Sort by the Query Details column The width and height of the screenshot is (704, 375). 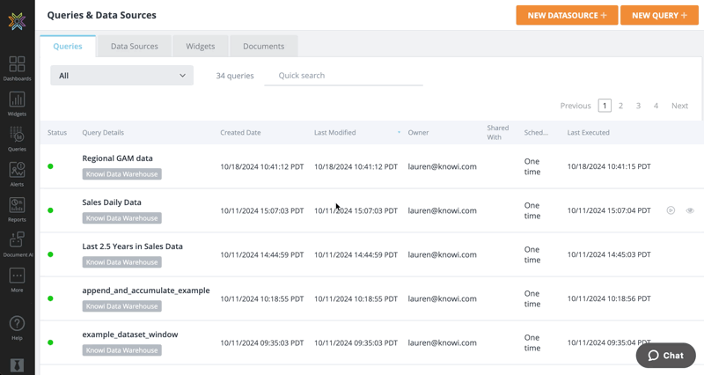(103, 133)
